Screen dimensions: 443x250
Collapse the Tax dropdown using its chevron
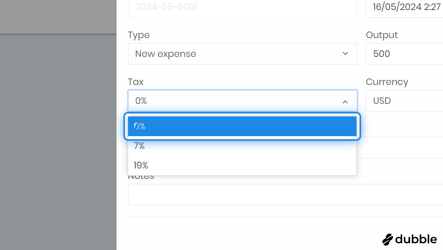coord(345,102)
